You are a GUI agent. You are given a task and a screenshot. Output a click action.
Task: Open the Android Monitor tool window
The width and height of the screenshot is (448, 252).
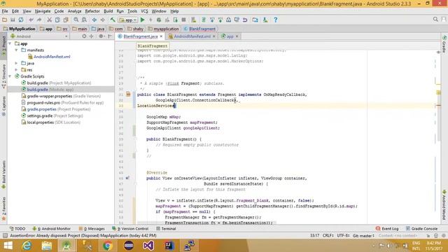pyautogui.click(x=51, y=229)
